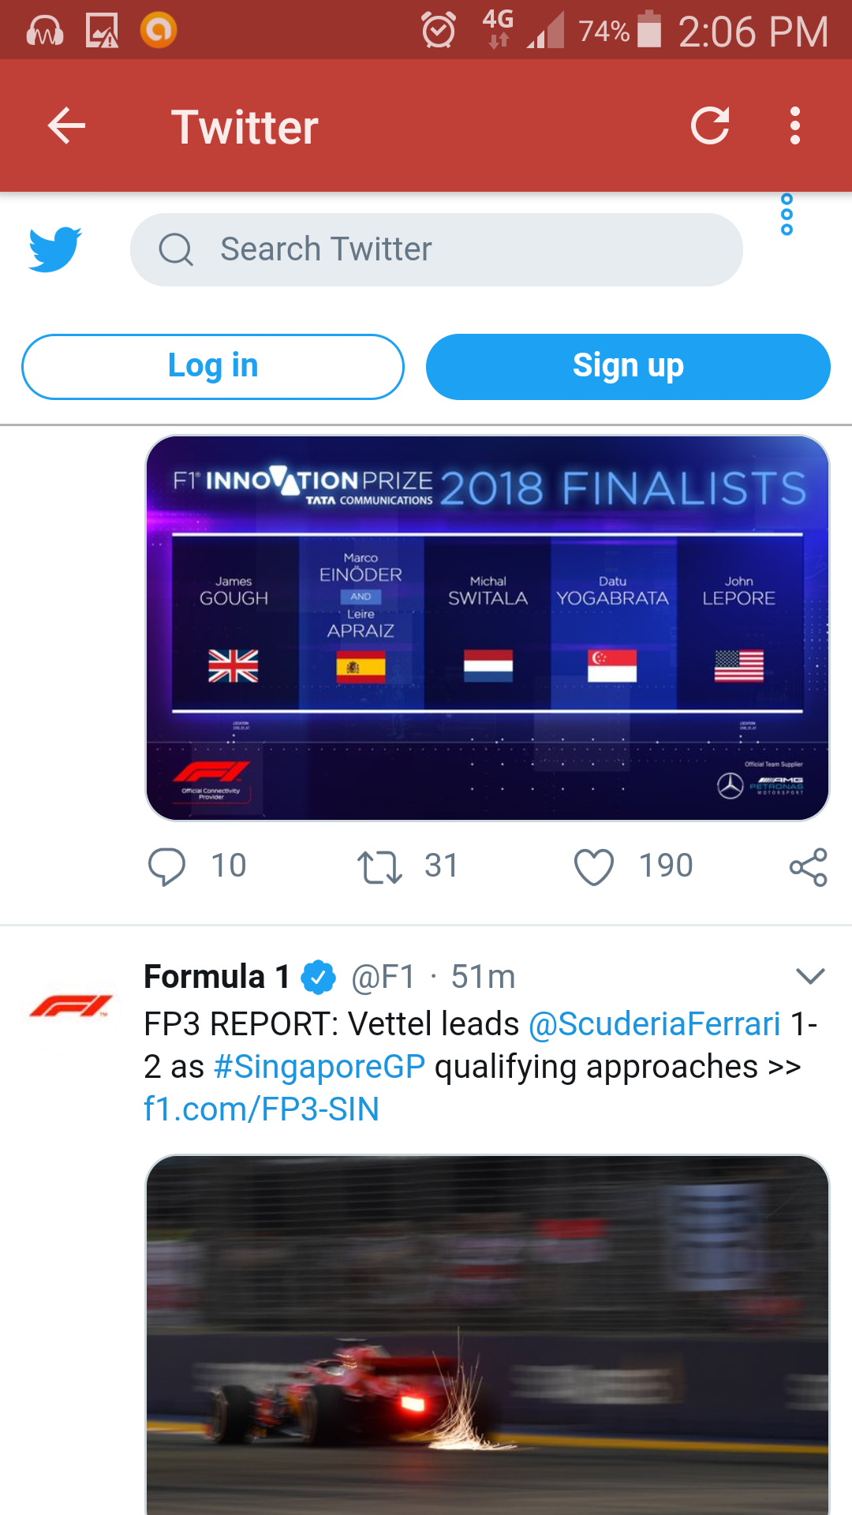The height and width of the screenshot is (1515, 852).
Task: Follow the f1.com/FP3-SIN link
Action: pos(260,1109)
